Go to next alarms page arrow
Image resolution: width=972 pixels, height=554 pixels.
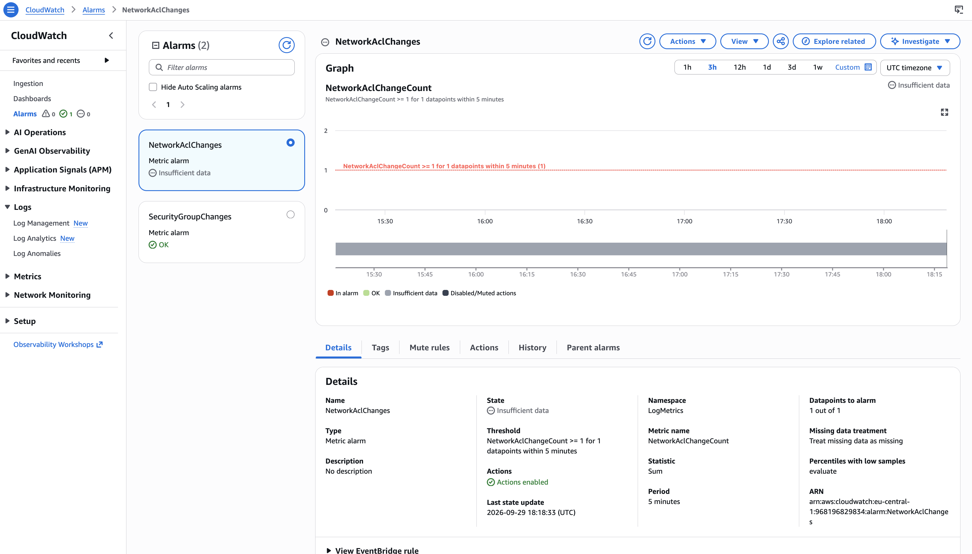182,105
